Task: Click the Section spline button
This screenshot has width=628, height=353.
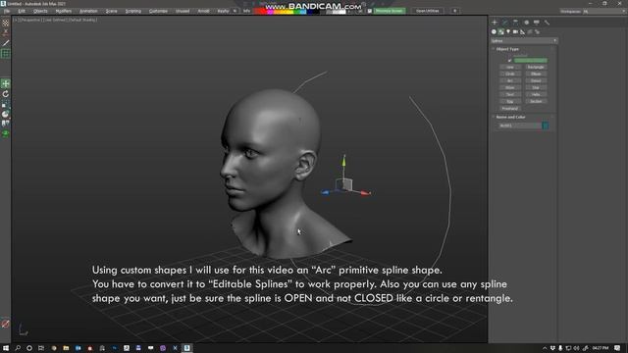Action: pyautogui.click(x=536, y=102)
